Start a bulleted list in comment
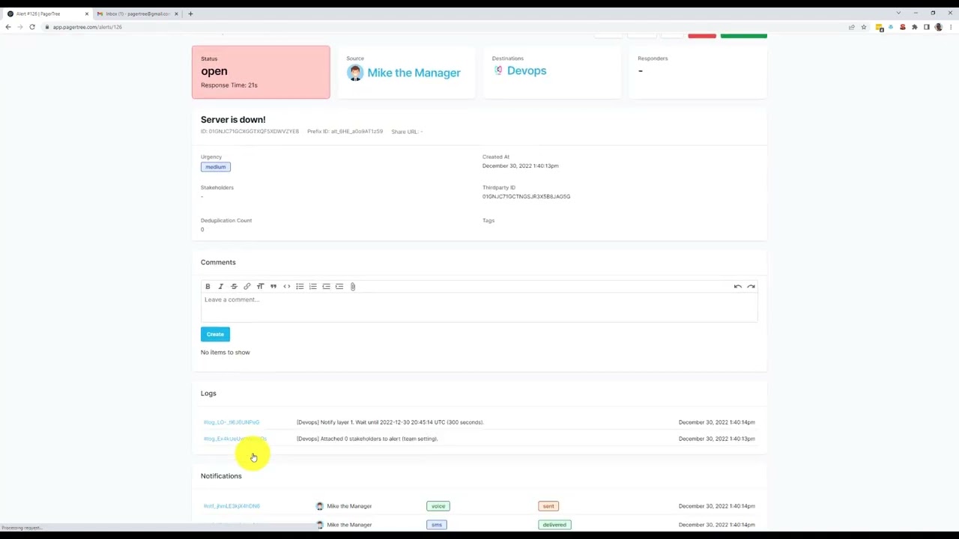This screenshot has width=959, height=539. pos(300,286)
